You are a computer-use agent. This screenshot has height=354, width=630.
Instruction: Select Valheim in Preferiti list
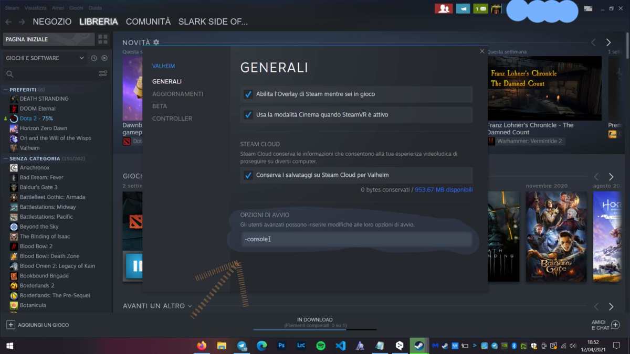pyautogui.click(x=29, y=148)
